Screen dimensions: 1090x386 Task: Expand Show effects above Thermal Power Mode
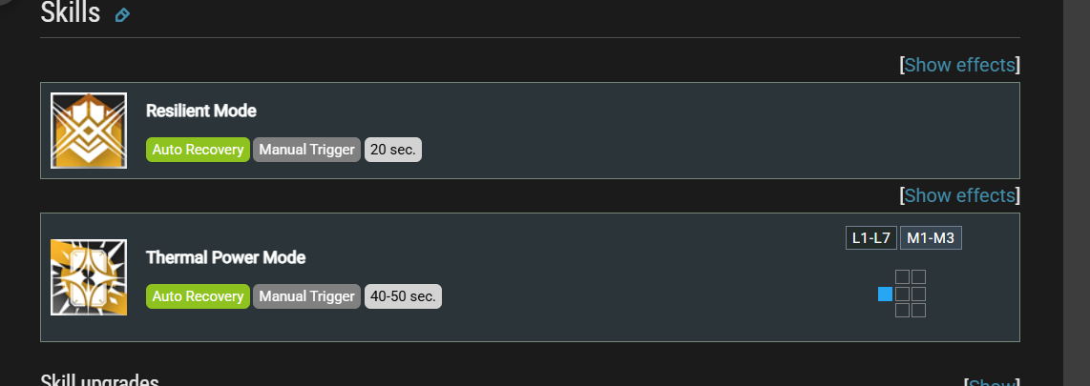pyautogui.click(x=959, y=195)
